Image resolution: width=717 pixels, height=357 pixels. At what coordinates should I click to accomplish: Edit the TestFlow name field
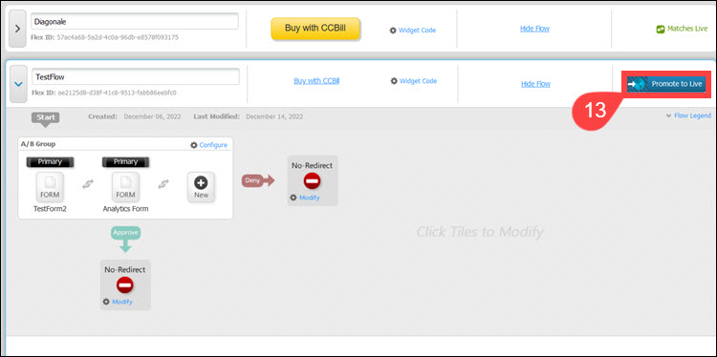coord(136,76)
